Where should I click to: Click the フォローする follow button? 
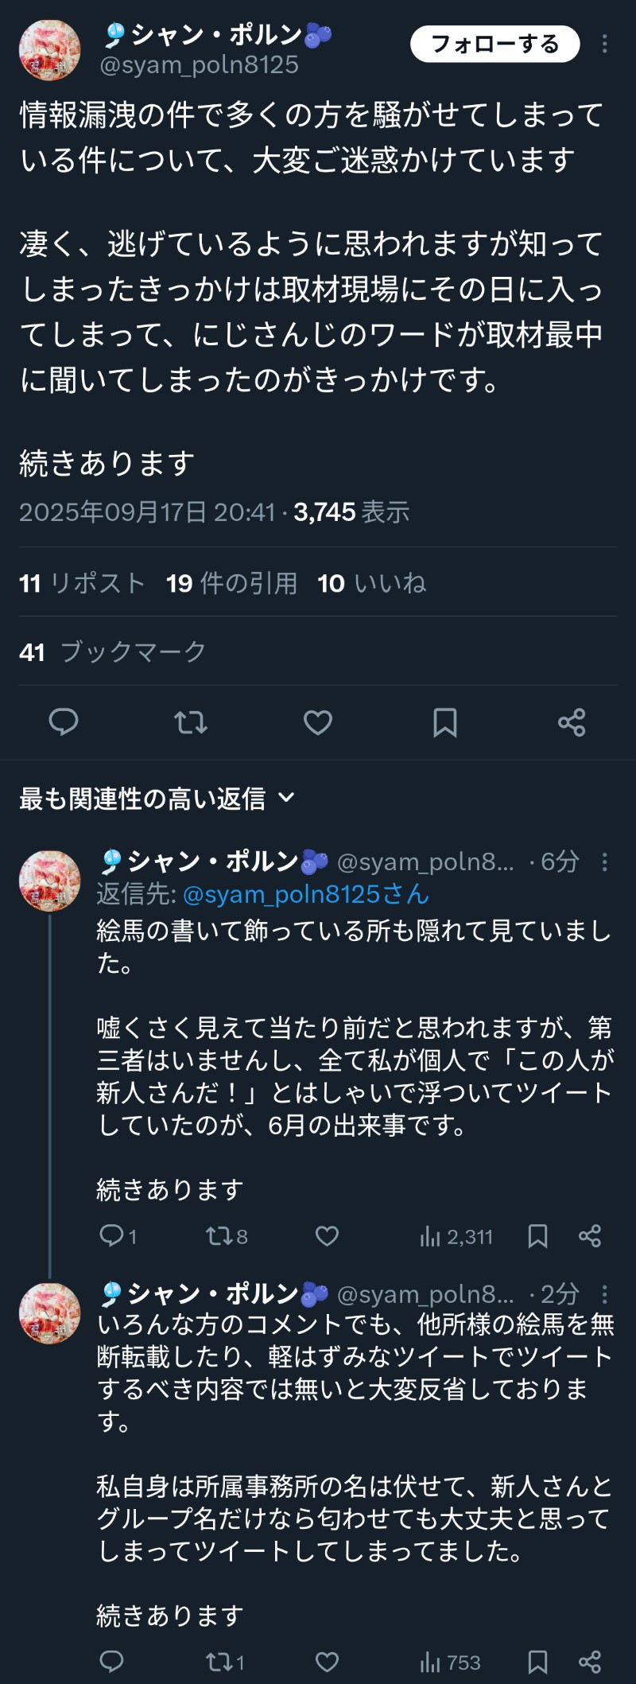pyautogui.click(x=494, y=45)
